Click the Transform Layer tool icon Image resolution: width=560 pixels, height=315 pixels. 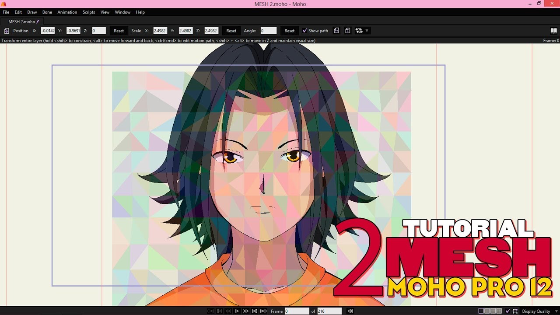point(7,31)
